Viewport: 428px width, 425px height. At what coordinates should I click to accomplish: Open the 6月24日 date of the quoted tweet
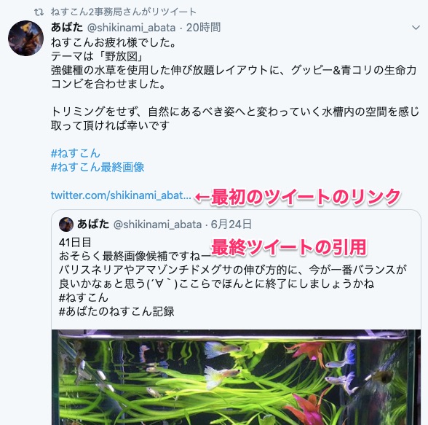tap(231, 224)
